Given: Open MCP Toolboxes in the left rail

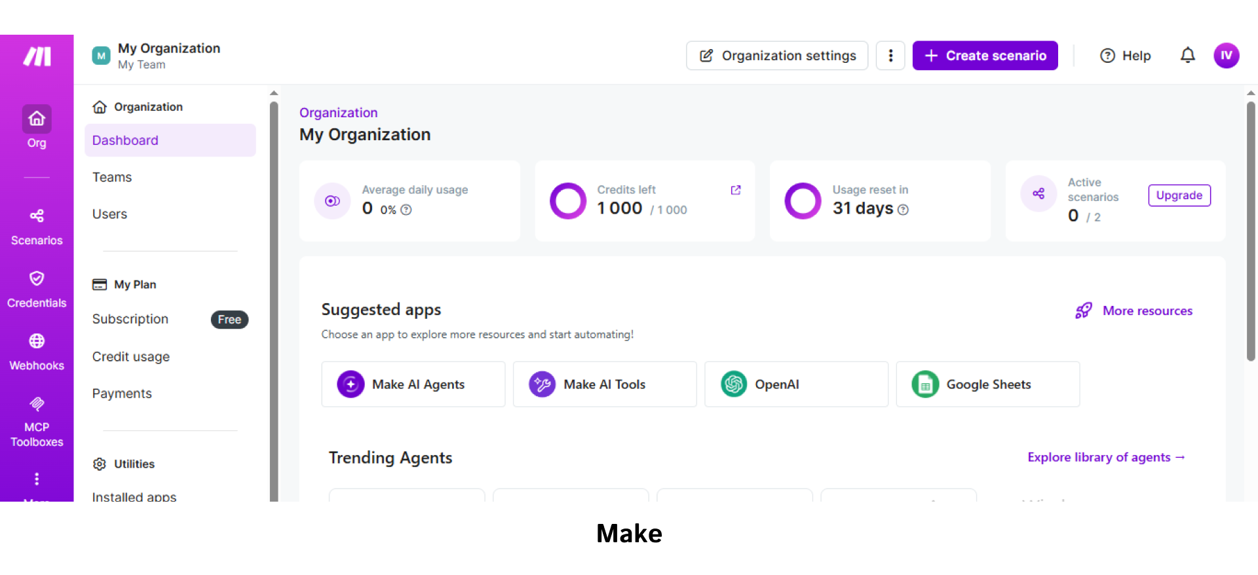Looking at the screenshot, I should (x=37, y=422).
